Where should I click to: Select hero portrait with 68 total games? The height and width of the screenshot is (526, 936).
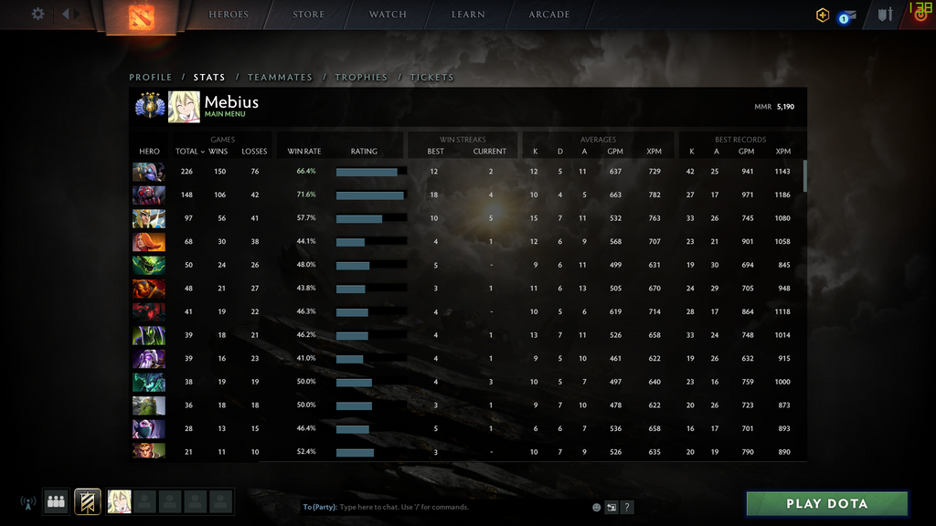pyautogui.click(x=149, y=241)
